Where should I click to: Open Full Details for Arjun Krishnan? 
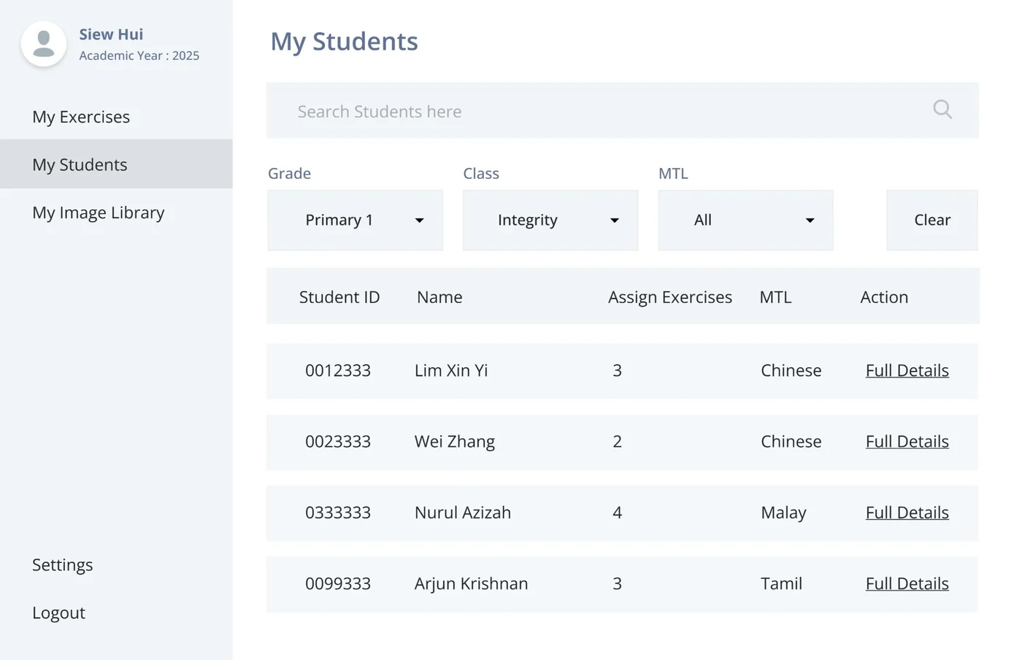907,583
